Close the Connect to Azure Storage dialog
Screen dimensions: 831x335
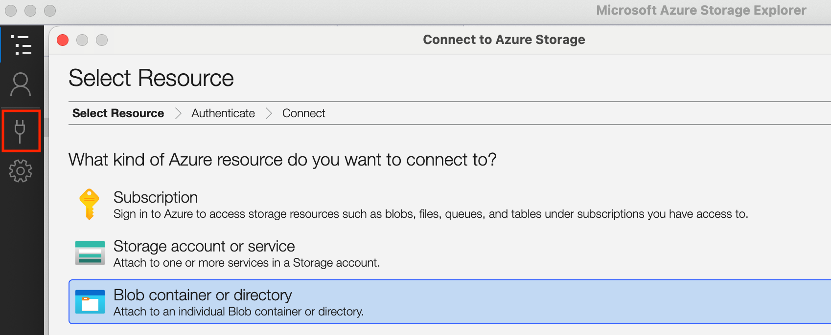[x=63, y=40]
